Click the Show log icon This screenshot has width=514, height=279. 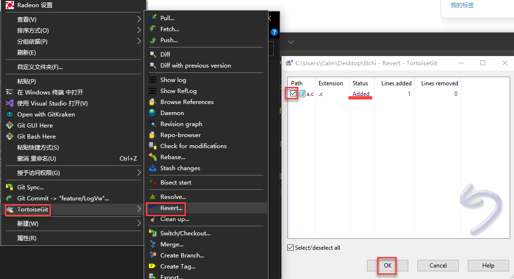click(x=153, y=80)
